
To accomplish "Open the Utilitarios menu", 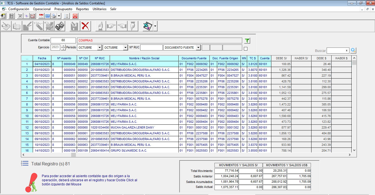I will (100, 9).
